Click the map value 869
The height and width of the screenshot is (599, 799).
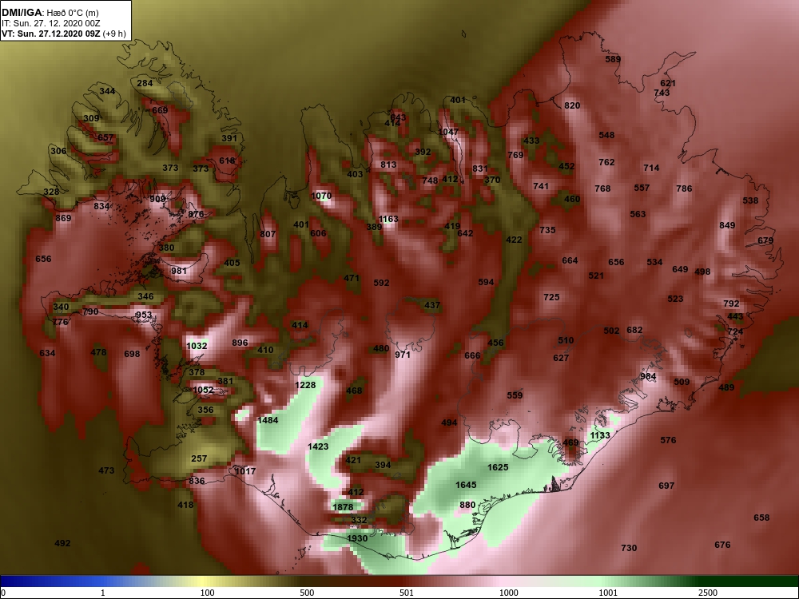click(x=63, y=218)
